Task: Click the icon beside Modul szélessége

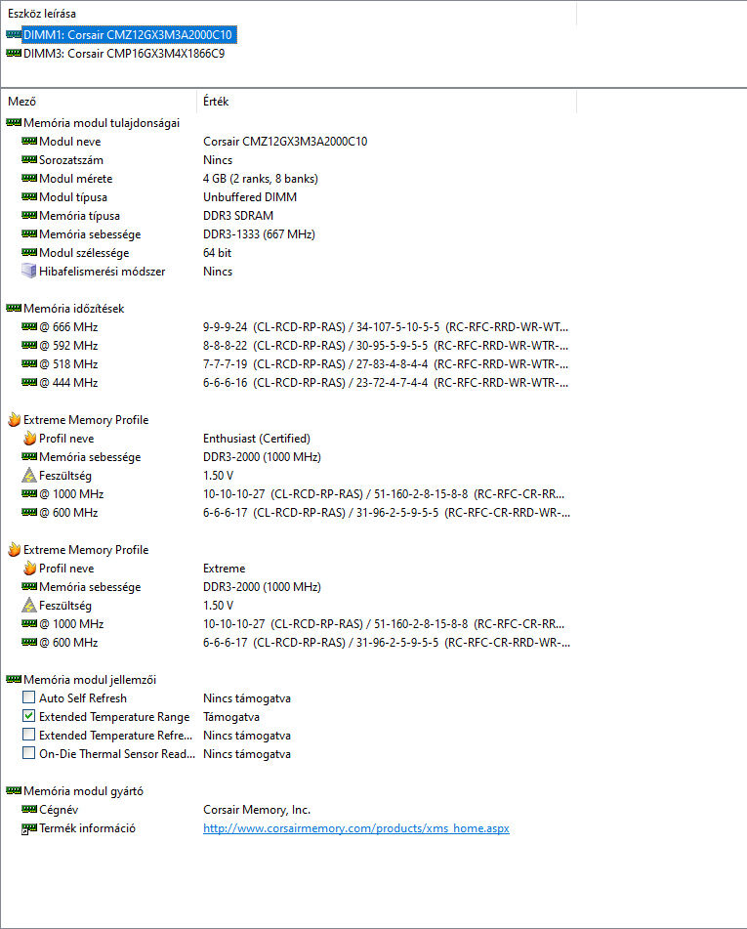Action: pos(29,252)
